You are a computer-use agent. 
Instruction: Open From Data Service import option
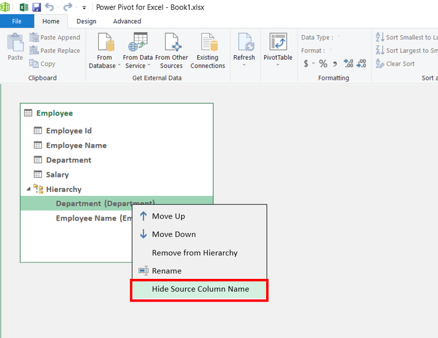[x=138, y=50]
